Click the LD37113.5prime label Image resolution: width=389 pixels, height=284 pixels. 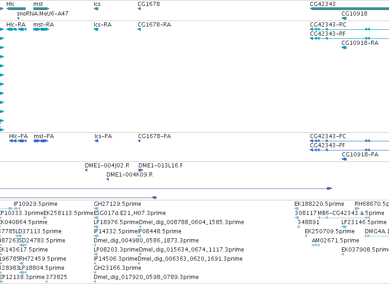point(38,231)
